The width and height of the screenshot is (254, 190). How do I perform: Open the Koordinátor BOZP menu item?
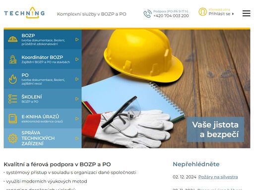[43, 59]
